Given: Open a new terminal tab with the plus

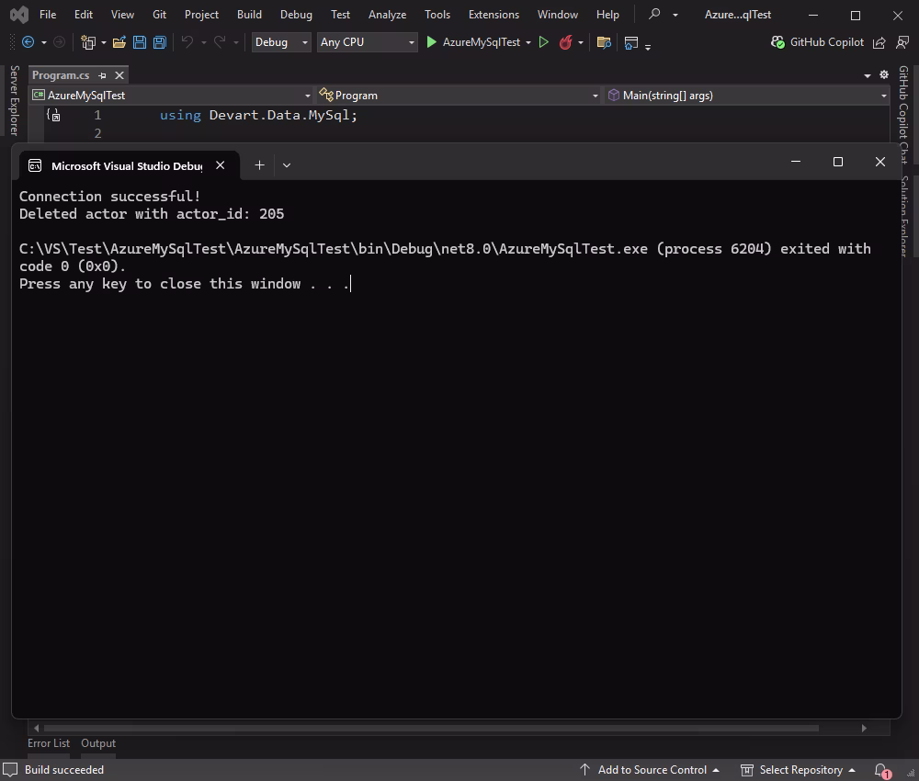Looking at the screenshot, I should [258, 164].
